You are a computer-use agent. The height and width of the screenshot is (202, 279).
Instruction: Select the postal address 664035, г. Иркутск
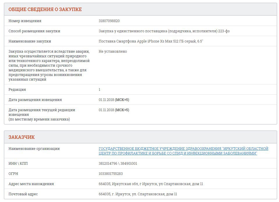(x=138, y=194)
